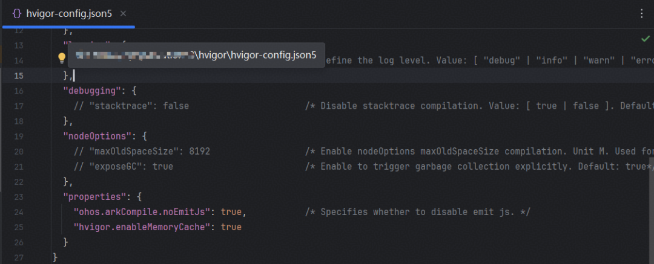Click the hvigor-config.json5 path tooltip
Image resolution: width=654 pixels, height=264 pixels.
196,55
